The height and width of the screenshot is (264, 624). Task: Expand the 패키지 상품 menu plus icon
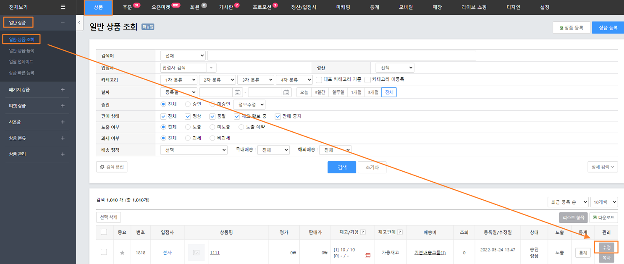coord(63,90)
